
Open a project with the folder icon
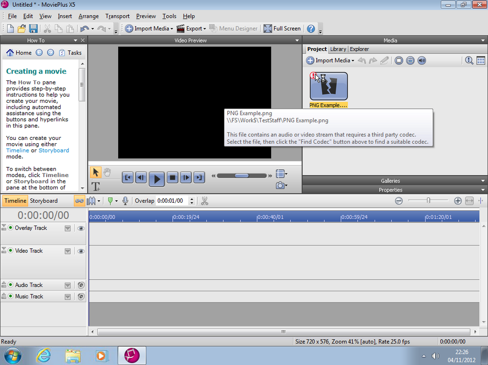tap(21, 29)
